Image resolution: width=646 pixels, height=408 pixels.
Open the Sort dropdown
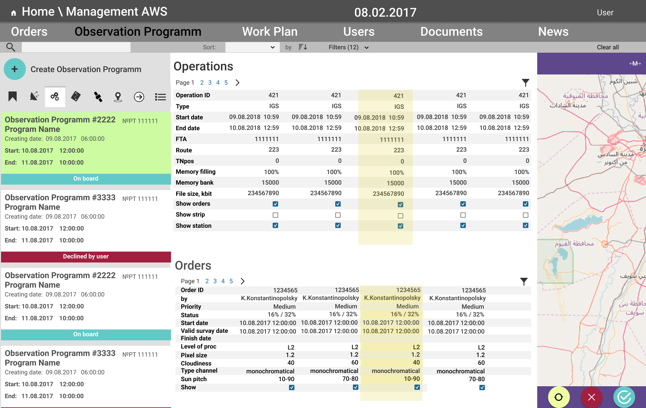[252, 47]
